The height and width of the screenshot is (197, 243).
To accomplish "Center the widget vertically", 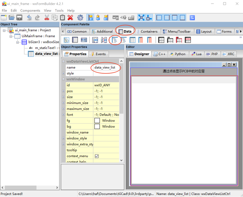I will coord(123,18).
